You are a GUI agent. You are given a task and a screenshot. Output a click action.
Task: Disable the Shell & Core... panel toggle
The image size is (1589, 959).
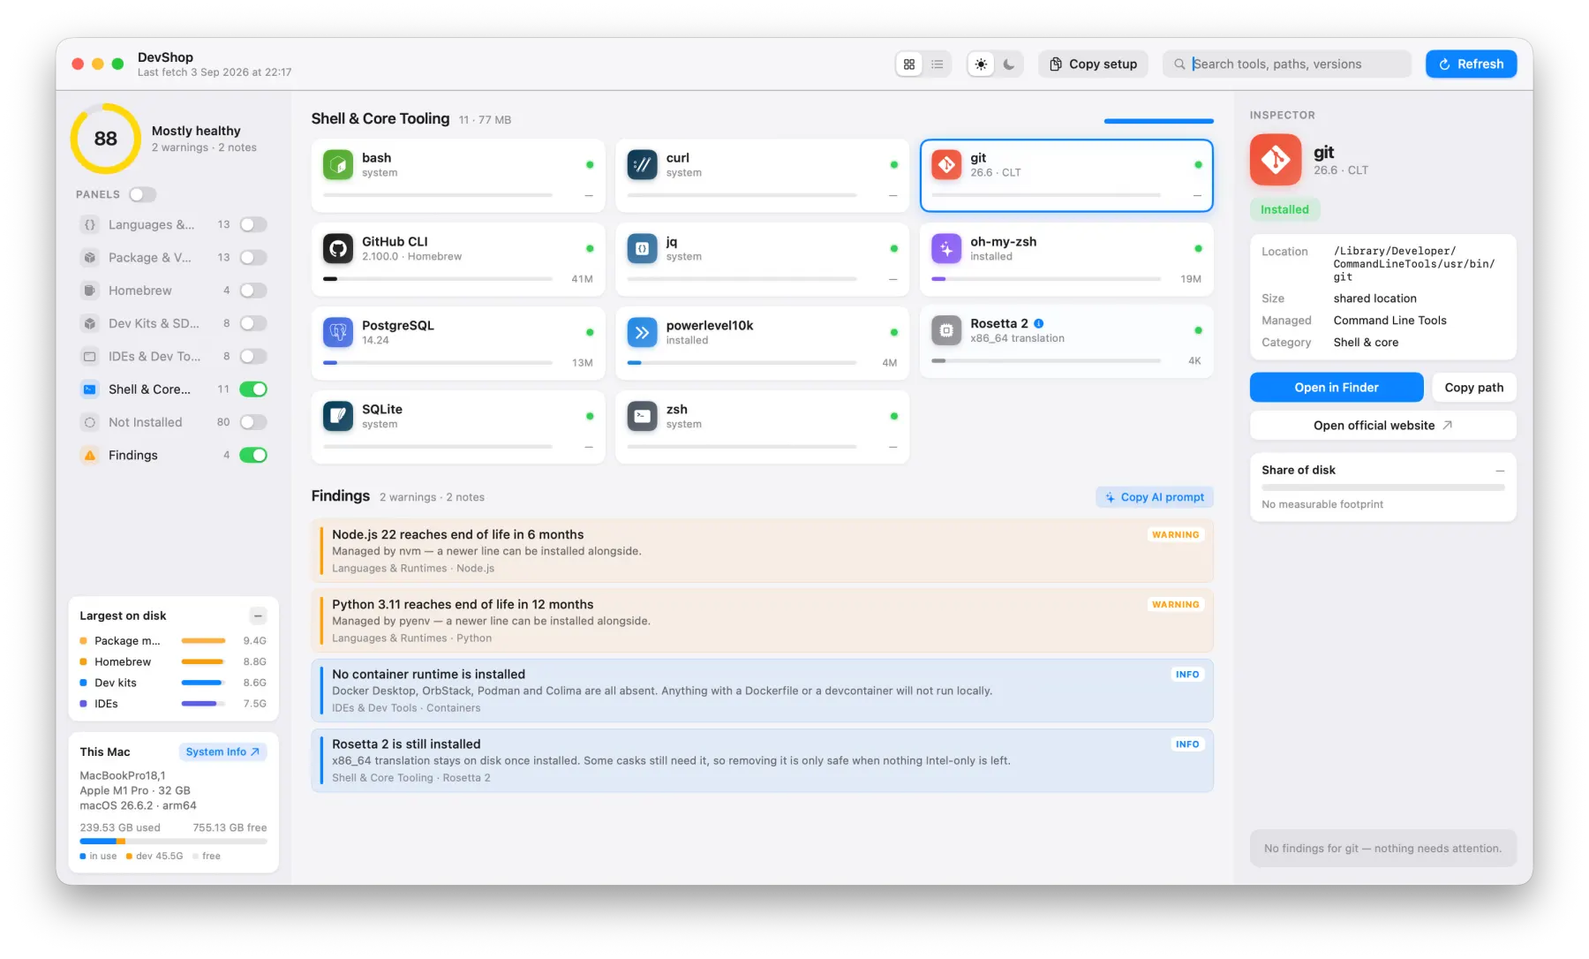[x=253, y=389]
